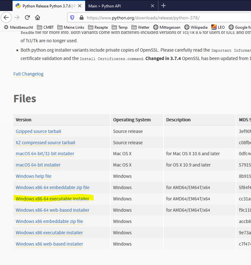Click the padlock site security icon
Image resolution: width=251 pixels, height=265 pixels.
81,18
